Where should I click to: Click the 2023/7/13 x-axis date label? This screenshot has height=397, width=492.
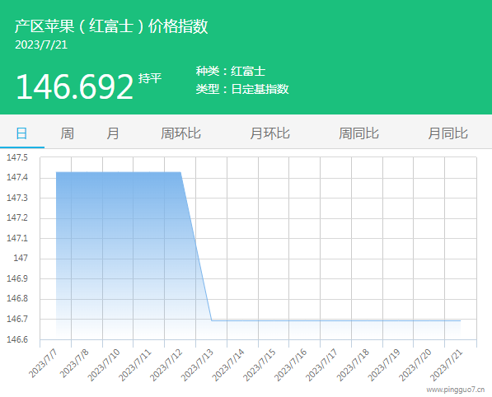click(197, 366)
